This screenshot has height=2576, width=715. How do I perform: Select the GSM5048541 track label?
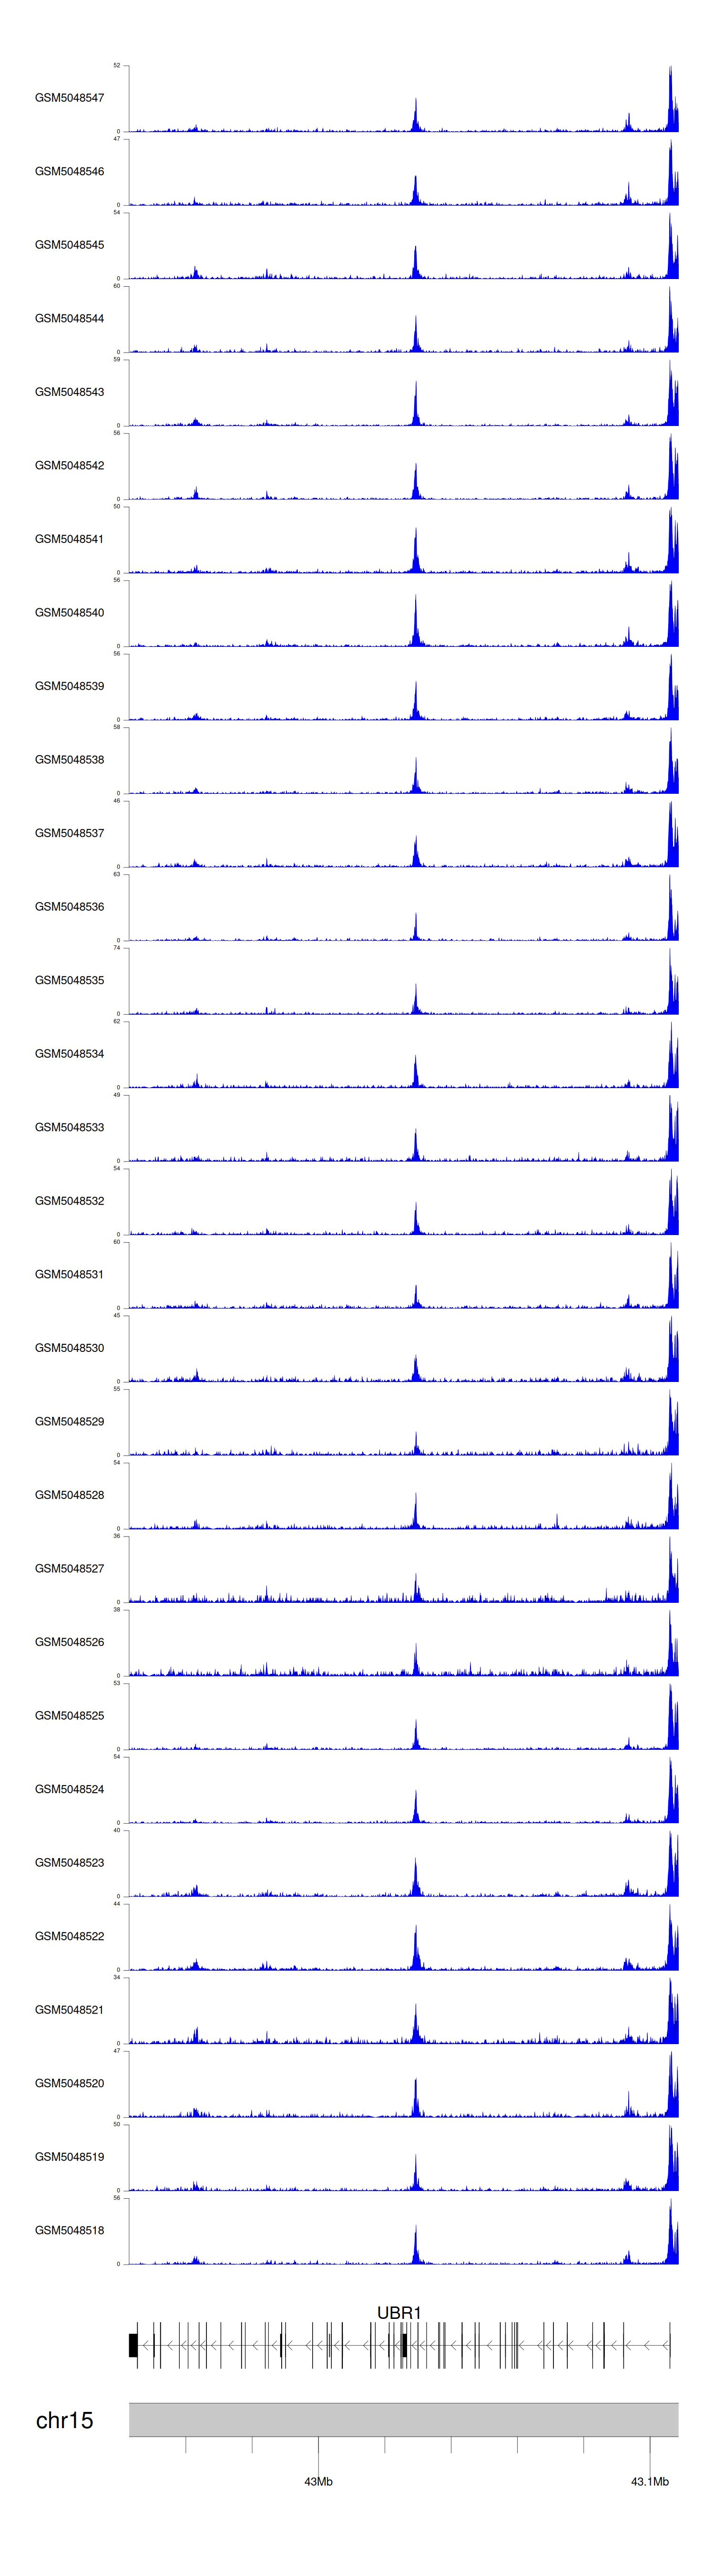click(x=69, y=539)
